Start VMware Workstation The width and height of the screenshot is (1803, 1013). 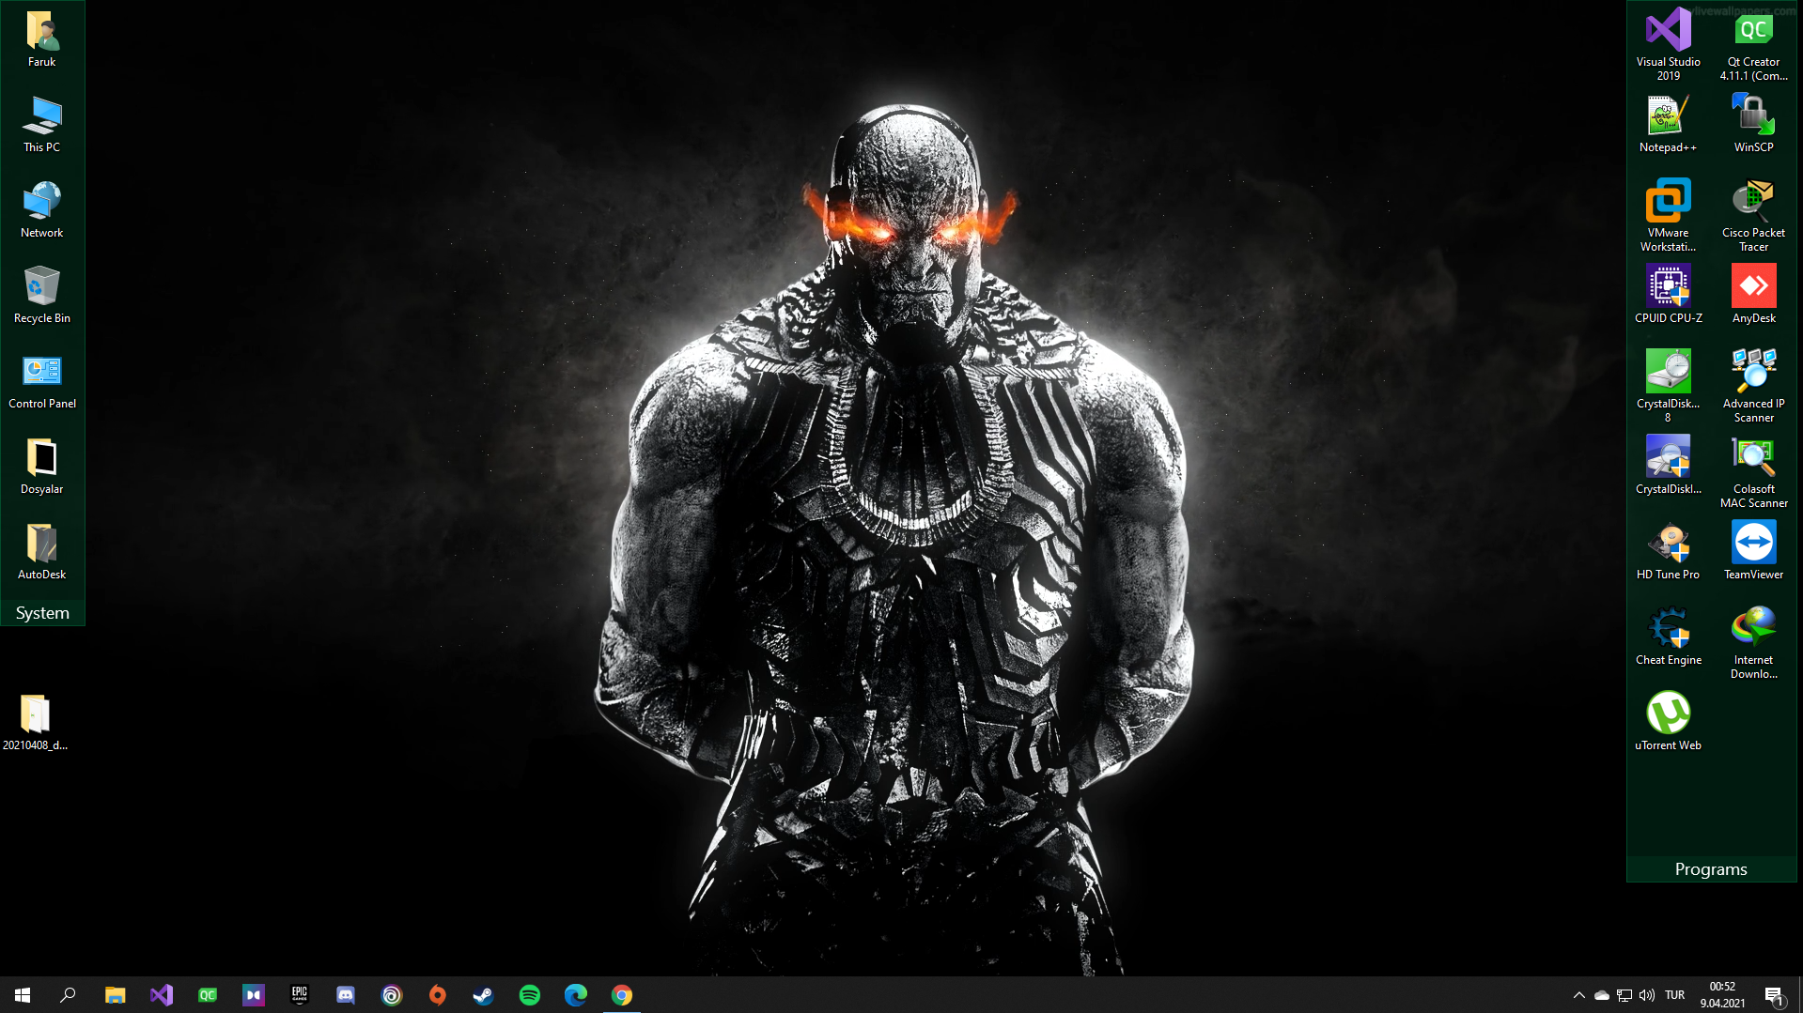[1668, 202]
